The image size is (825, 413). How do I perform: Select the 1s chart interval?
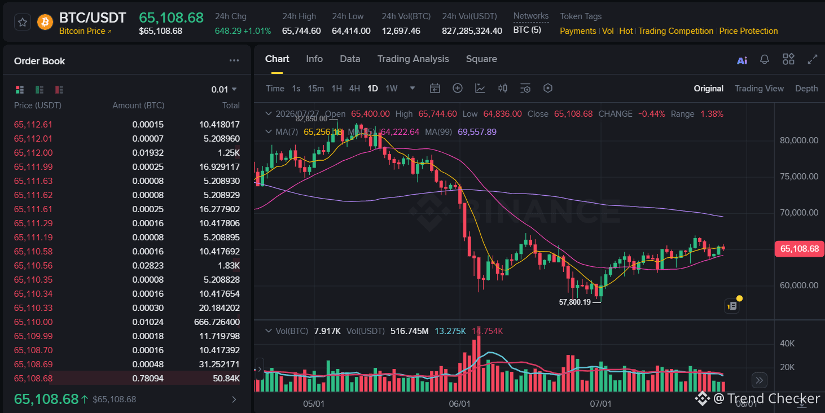pos(296,88)
